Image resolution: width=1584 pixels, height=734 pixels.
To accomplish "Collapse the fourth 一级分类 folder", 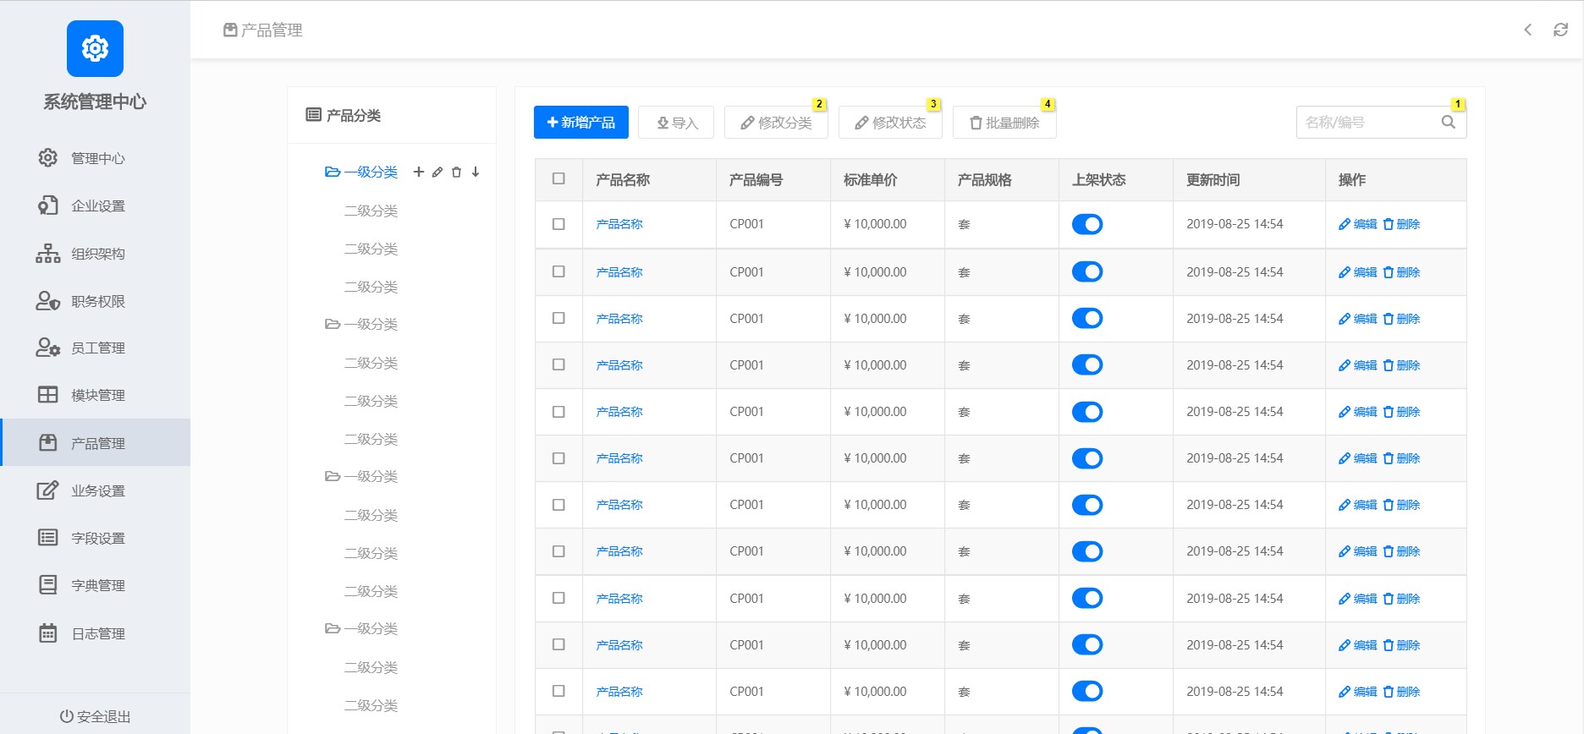I will tap(333, 628).
